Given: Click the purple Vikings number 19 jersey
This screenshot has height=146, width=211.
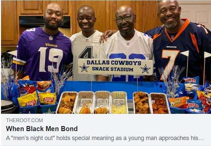Looking at the screenshot, I should click(x=43, y=54).
